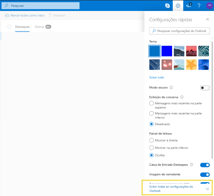
Task: Open Skype from the top bar
Action: pyautogui.click(x=167, y=6)
